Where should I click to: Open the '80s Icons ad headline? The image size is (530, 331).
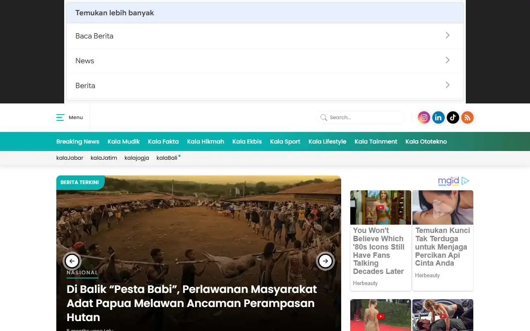379,251
